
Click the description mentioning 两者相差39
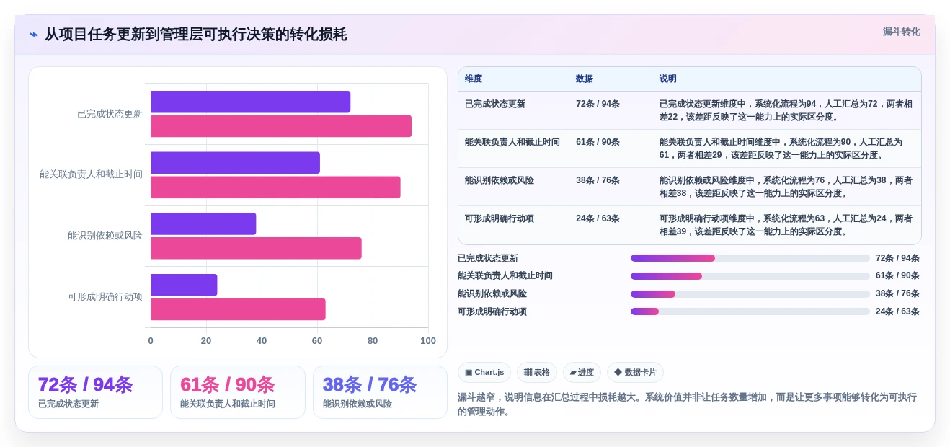click(786, 225)
